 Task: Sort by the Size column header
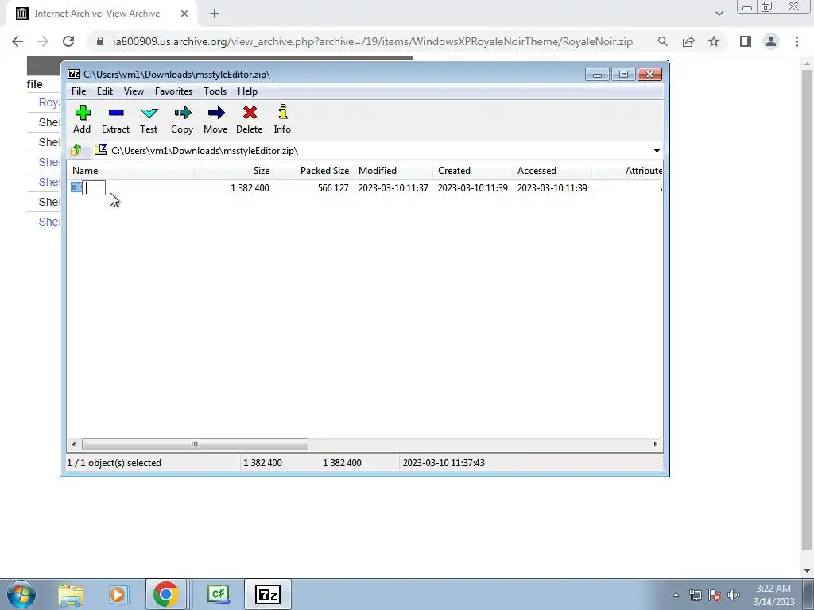click(x=235, y=171)
